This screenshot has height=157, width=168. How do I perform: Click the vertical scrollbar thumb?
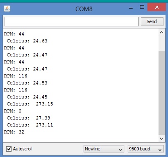[x=161, y=93]
